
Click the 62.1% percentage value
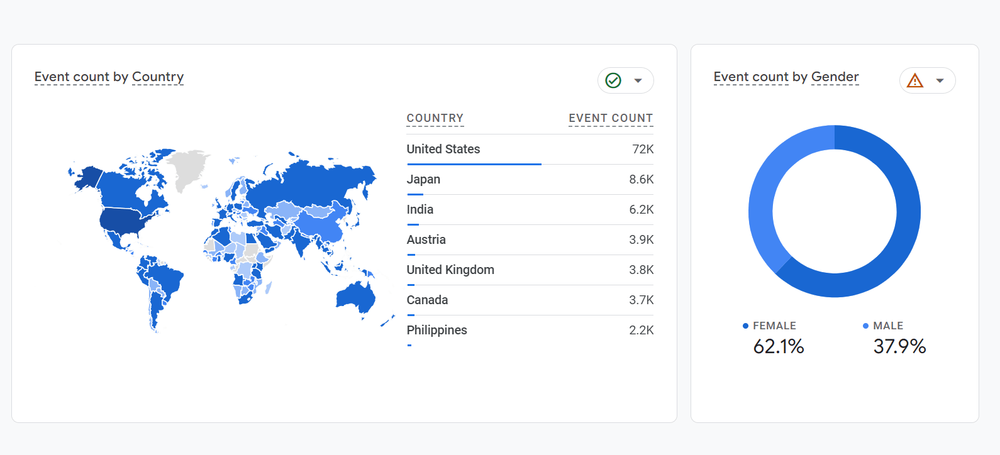click(x=779, y=346)
